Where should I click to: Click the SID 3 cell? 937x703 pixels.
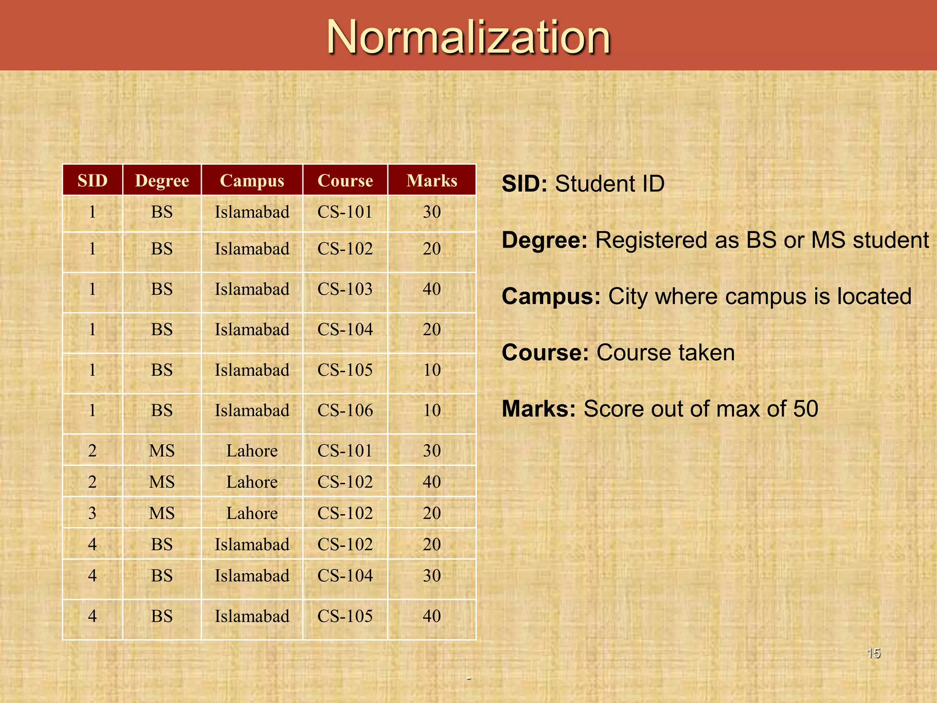(92, 513)
